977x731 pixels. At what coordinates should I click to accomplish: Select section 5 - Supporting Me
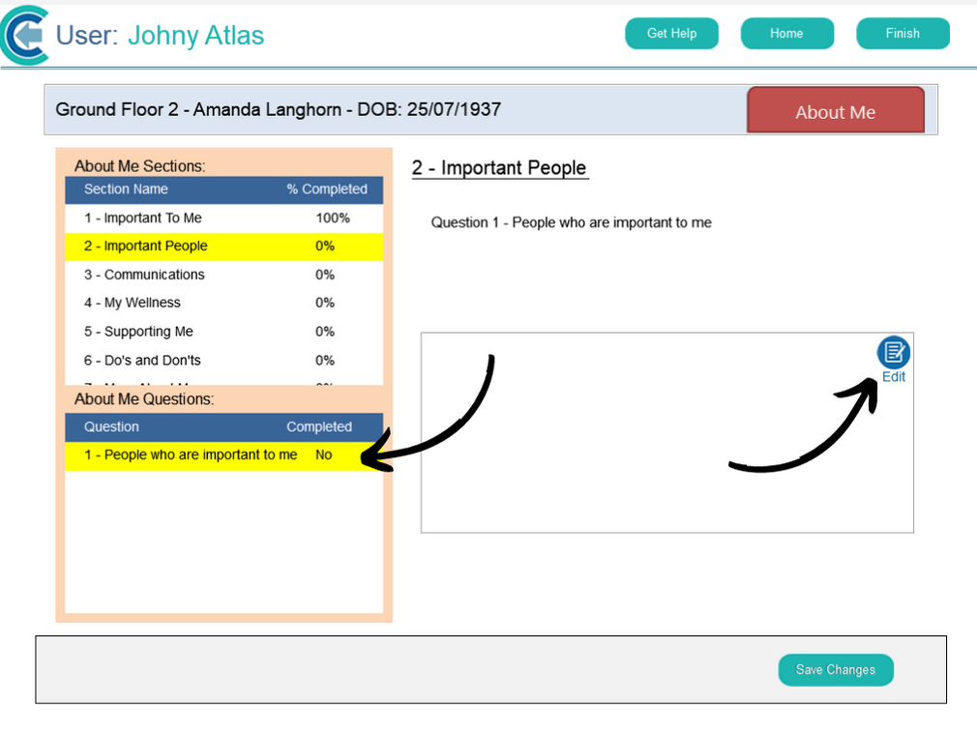click(138, 332)
